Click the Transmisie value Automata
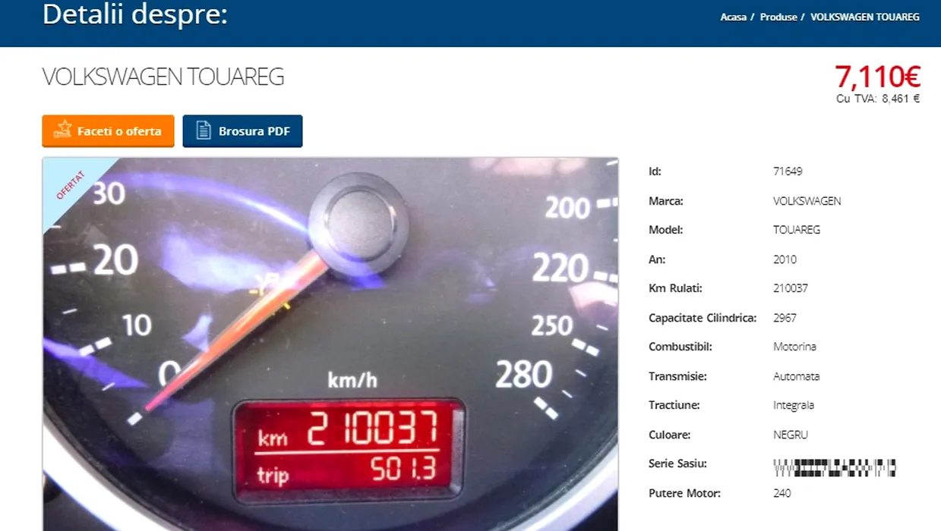 coord(796,376)
